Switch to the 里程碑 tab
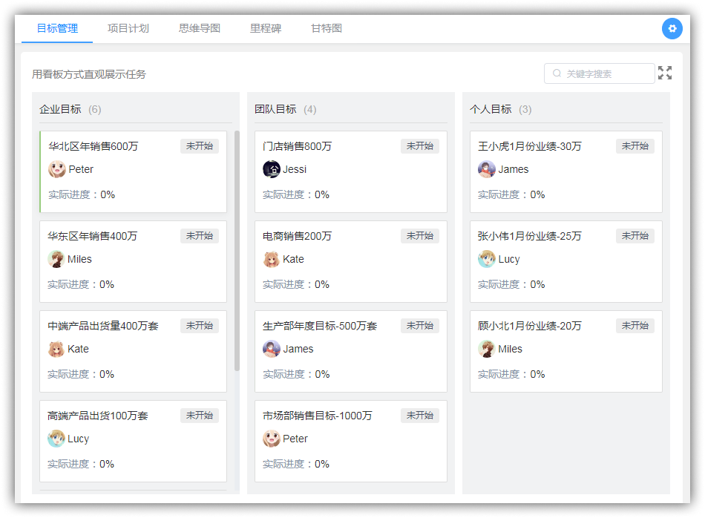The image size is (705, 518). [x=266, y=28]
